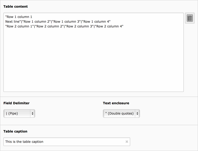Screen dimensions: 198x151
Task: Focus the Table caption input field
Action: (63, 142)
